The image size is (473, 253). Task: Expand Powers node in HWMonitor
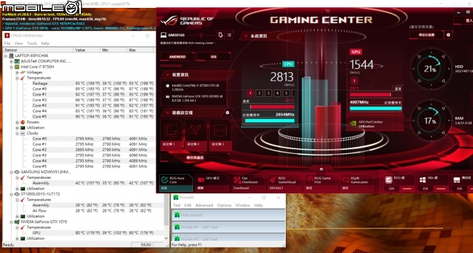(17, 122)
